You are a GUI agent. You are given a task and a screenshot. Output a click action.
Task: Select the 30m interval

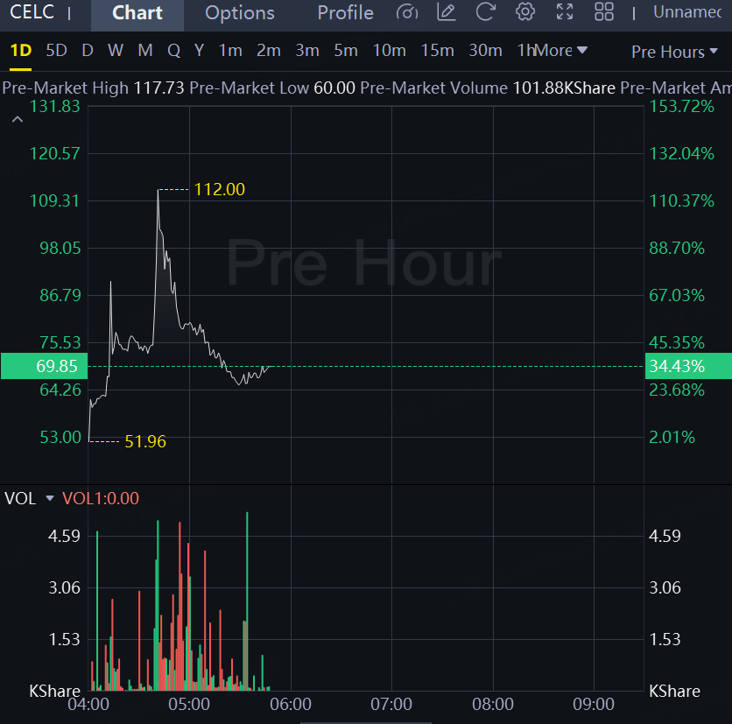(485, 51)
